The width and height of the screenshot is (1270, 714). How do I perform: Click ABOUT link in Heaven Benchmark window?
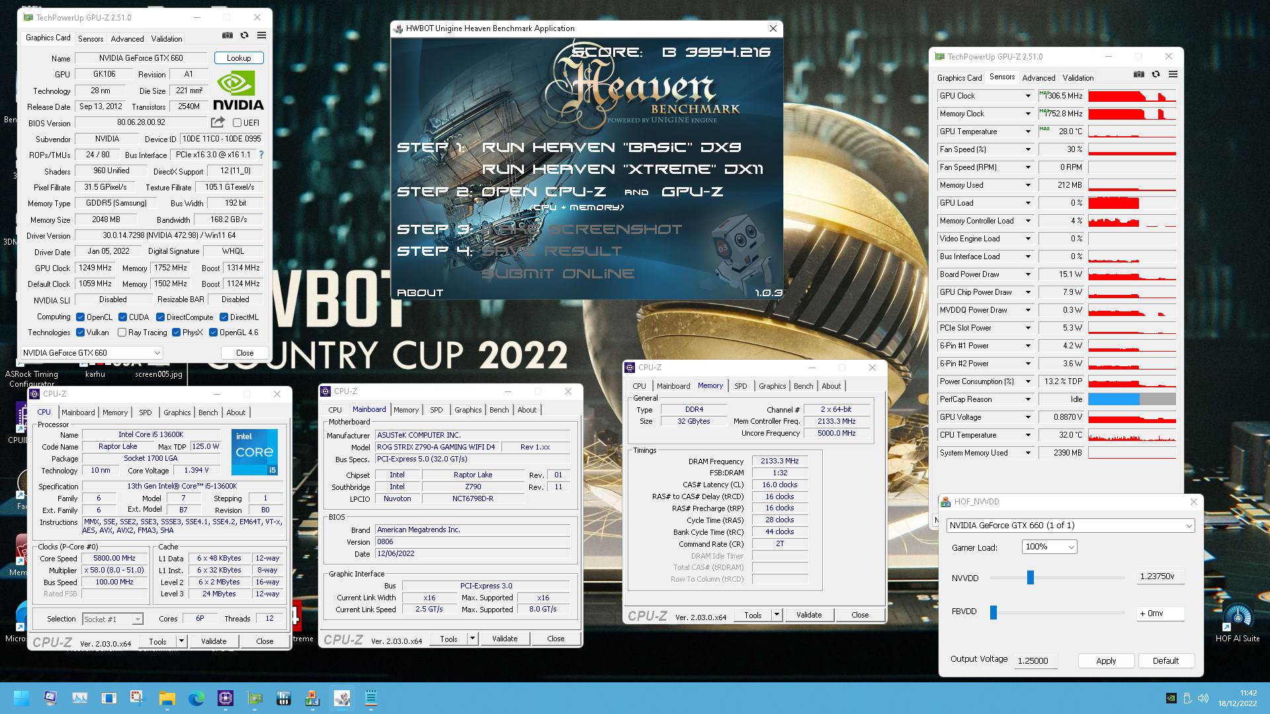pos(420,292)
